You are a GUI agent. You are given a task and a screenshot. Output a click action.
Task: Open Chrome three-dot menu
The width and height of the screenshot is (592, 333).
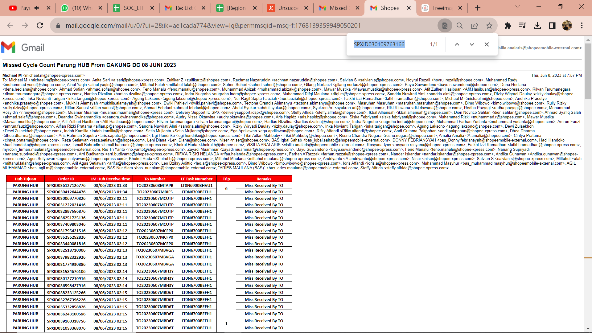(582, 26)
